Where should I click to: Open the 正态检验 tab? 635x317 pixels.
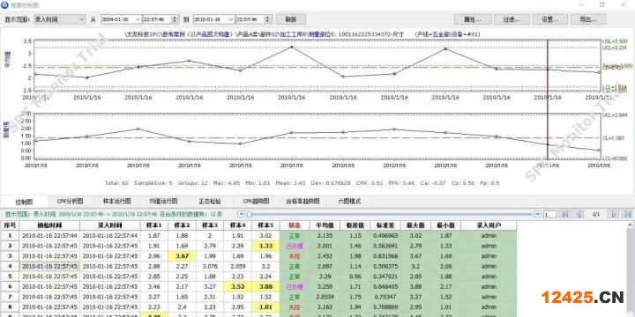[210, 201]
